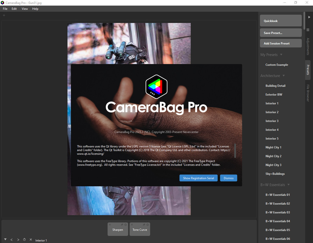Restore down the CameraBag Pro window
The width and height of the screenshot is (313, 243).
click(296, 3)
